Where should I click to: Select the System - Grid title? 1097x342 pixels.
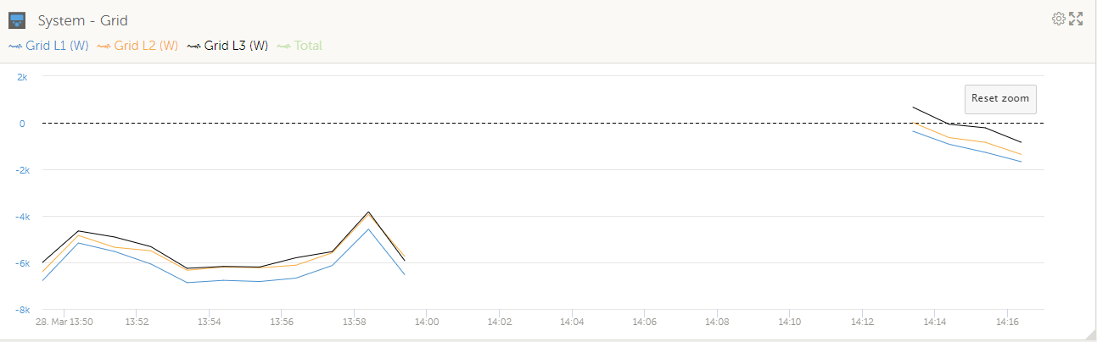click(x=83, y=20)
